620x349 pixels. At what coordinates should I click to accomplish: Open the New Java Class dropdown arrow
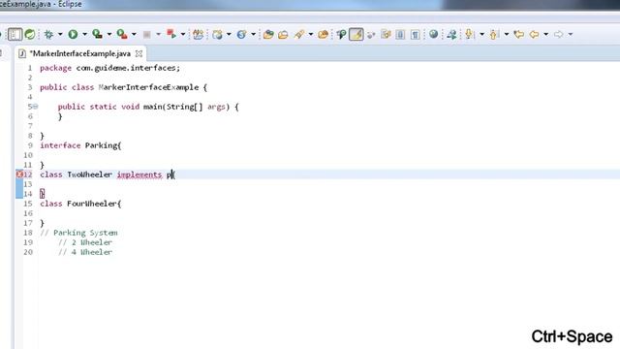[x=229, y=35]
